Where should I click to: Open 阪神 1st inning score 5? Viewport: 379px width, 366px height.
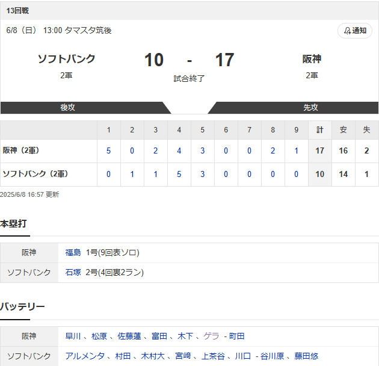(108, 150)
